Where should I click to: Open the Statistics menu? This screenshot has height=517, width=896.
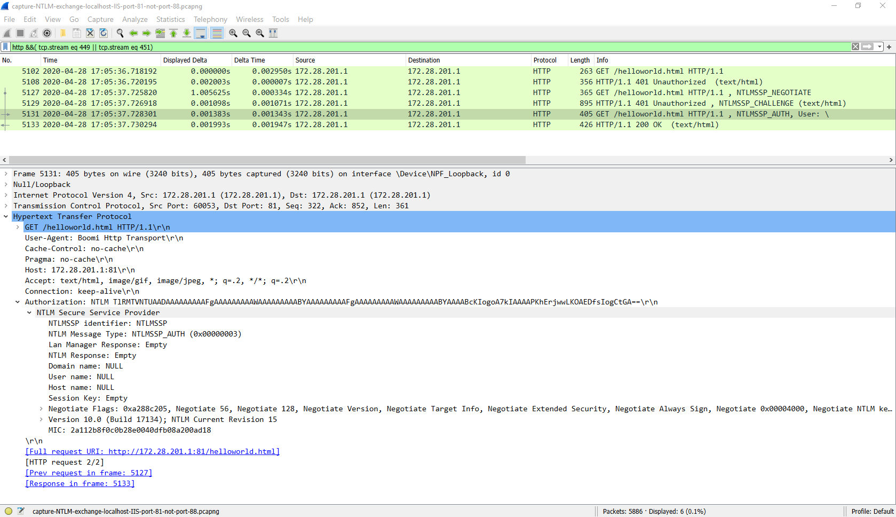pos(170,19)
